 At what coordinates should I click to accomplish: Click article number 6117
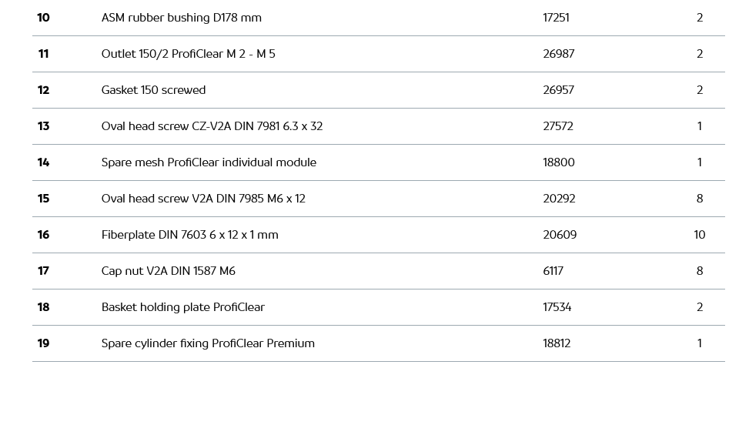coord(553,271)
